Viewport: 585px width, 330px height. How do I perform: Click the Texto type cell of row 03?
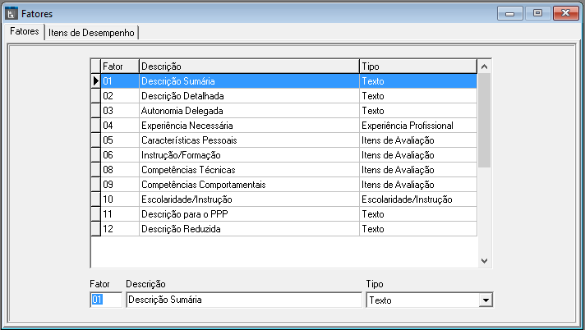tap(418, 111)
